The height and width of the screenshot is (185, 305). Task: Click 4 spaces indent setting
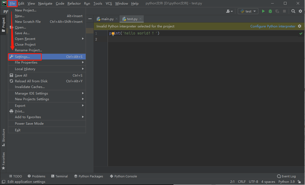[x=268, y=182]
